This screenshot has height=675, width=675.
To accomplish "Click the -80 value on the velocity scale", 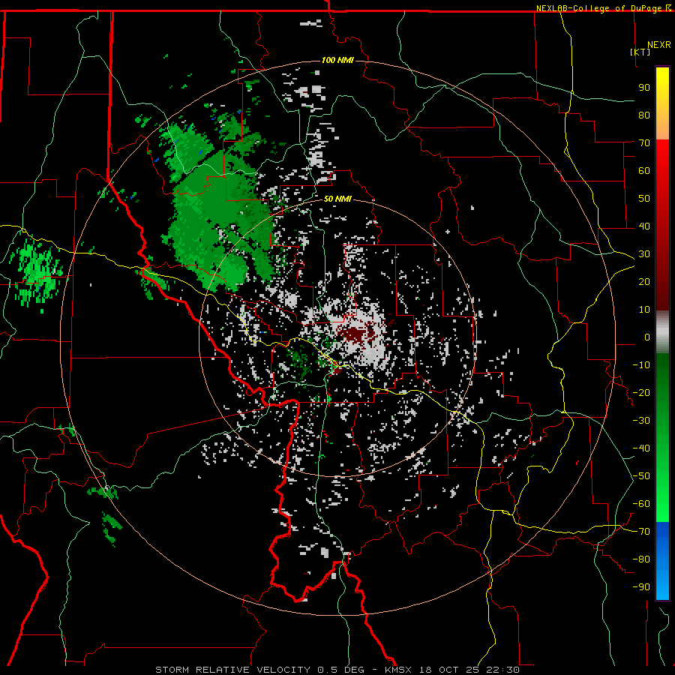I will pyautogui.click(x=641, y=559).
